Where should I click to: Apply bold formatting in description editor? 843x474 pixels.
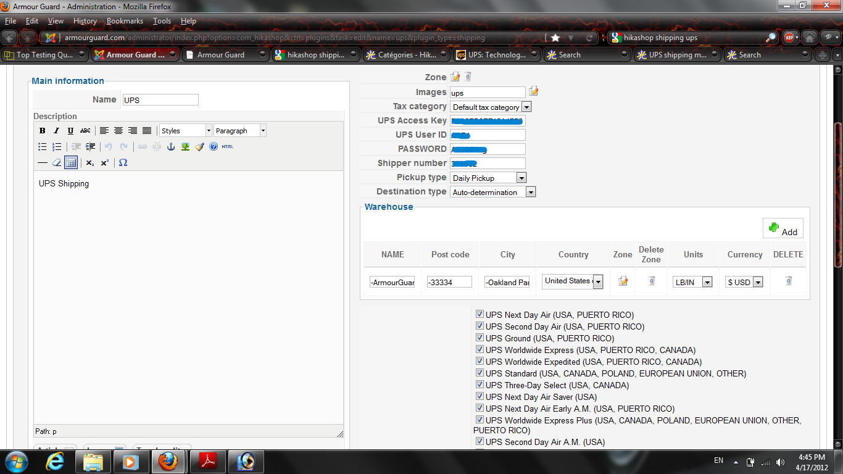42,131
